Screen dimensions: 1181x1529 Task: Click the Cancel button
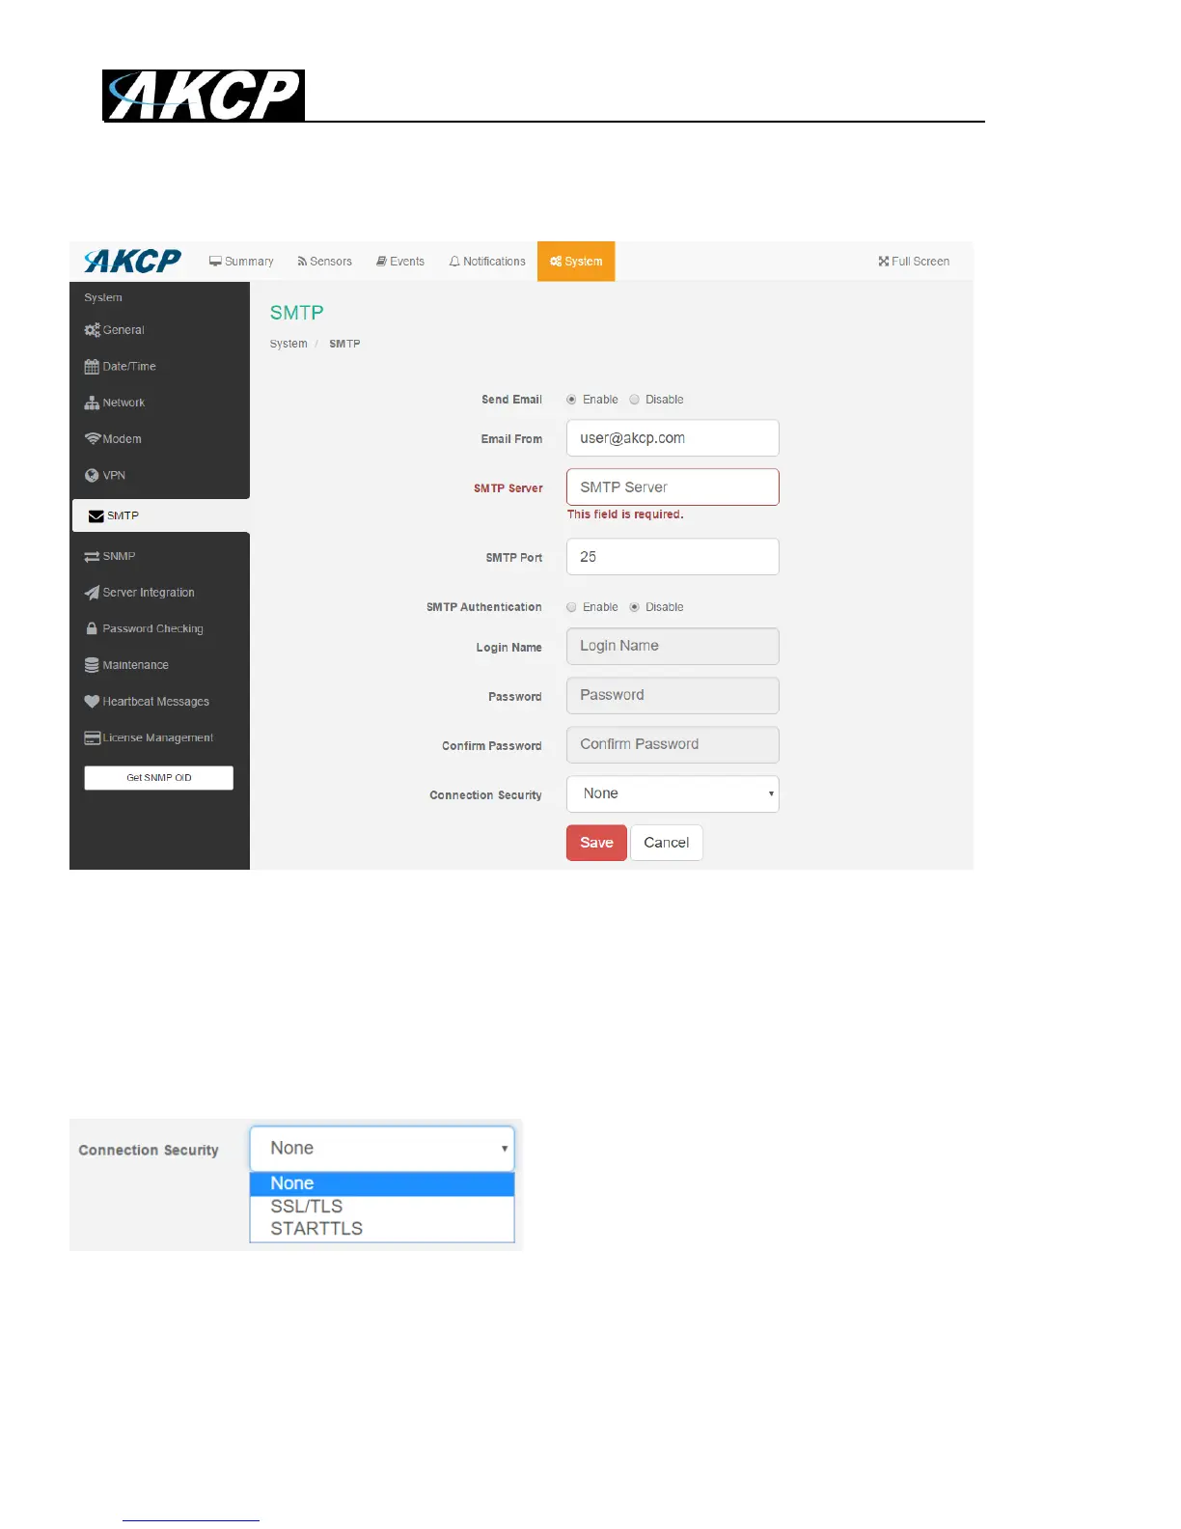(x=667, y=843)
